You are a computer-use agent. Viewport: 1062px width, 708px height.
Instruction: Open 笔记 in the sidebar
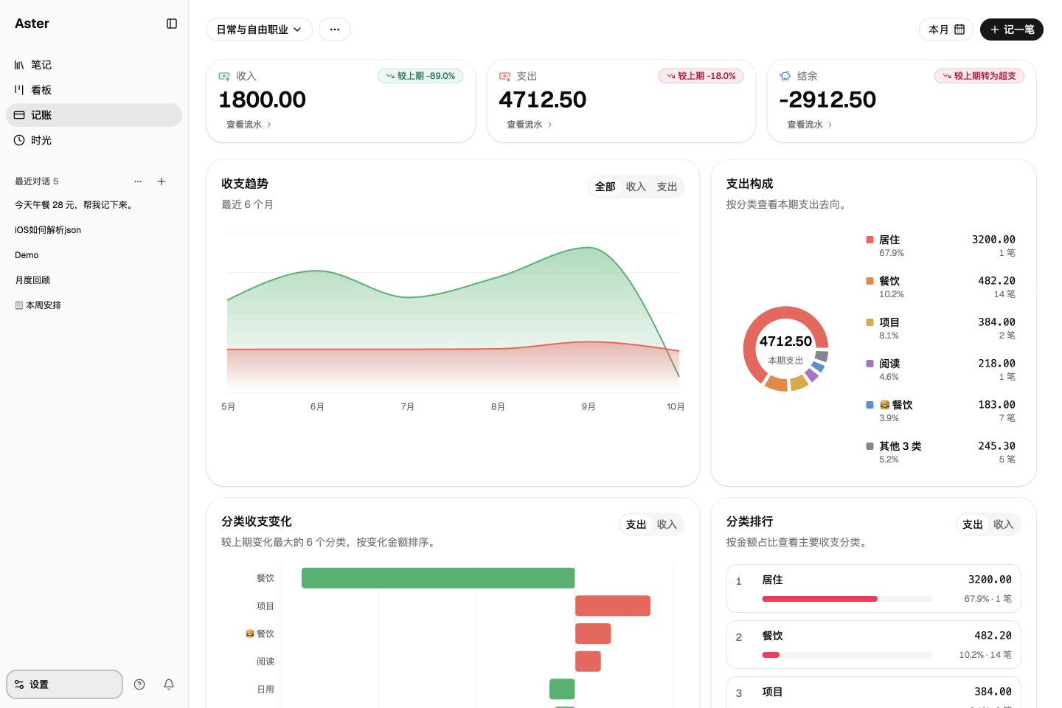[x=94, y=65]
